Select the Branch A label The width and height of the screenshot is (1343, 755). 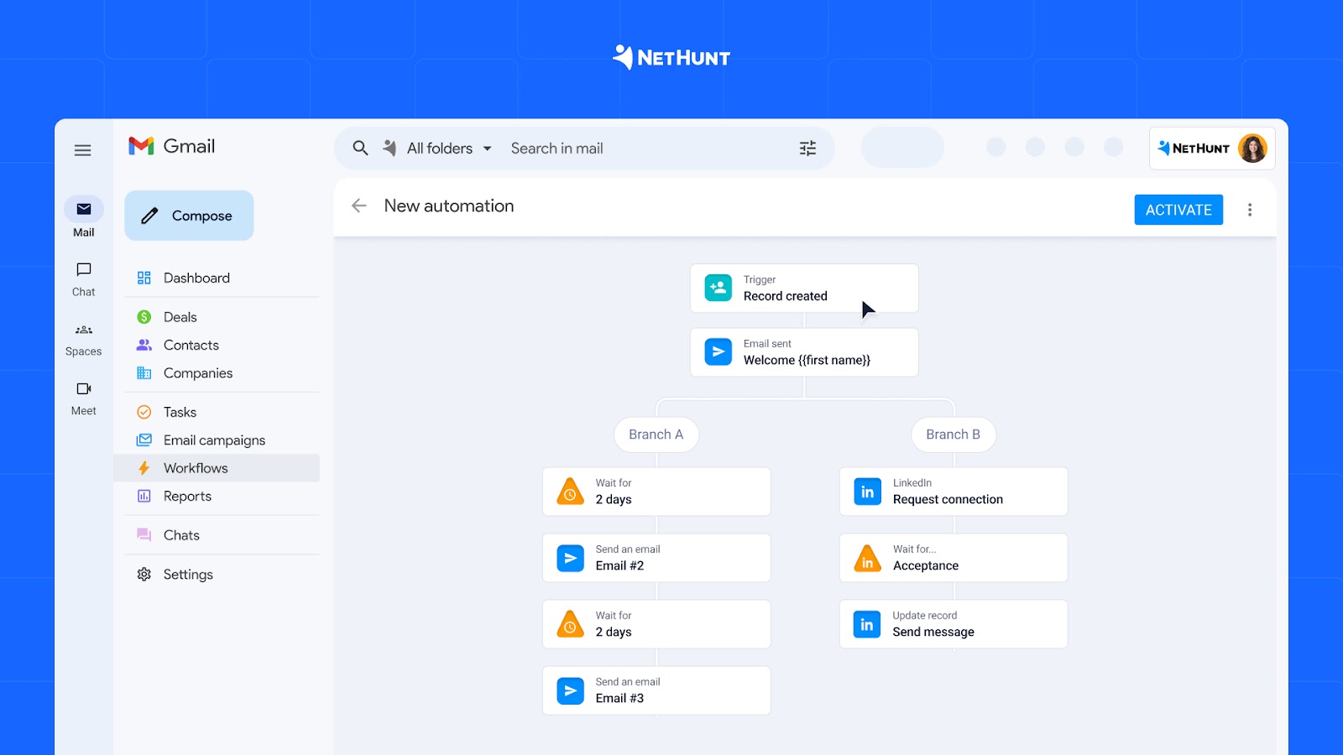click(656, 435)
